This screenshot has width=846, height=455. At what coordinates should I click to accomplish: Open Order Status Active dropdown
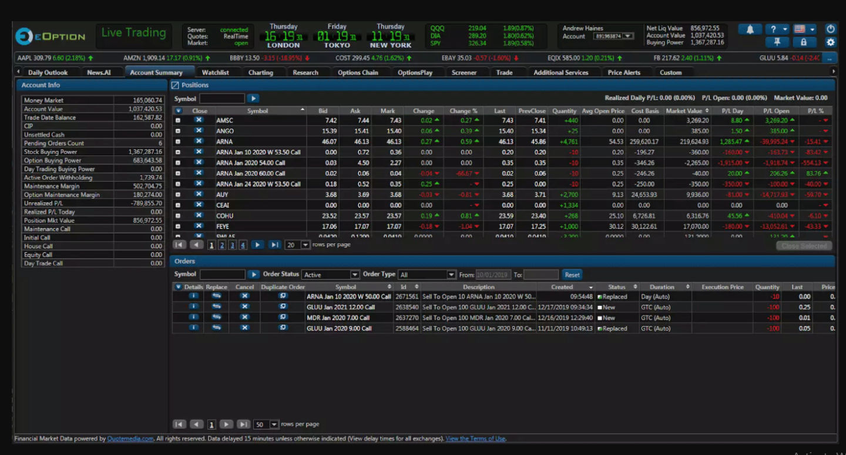pyautogui.click(x=355, y=275)
